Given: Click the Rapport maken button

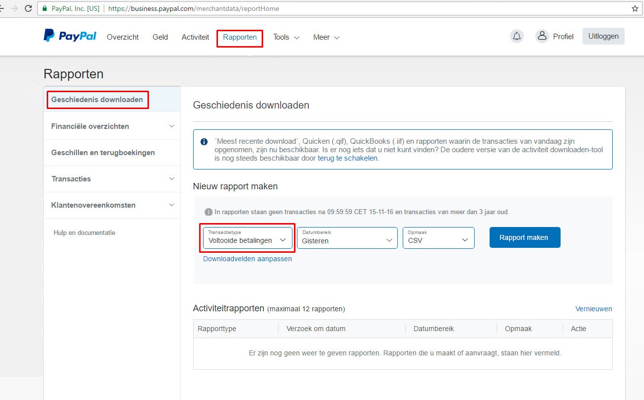Looking at the screenshot, I should tap(525, 237).
